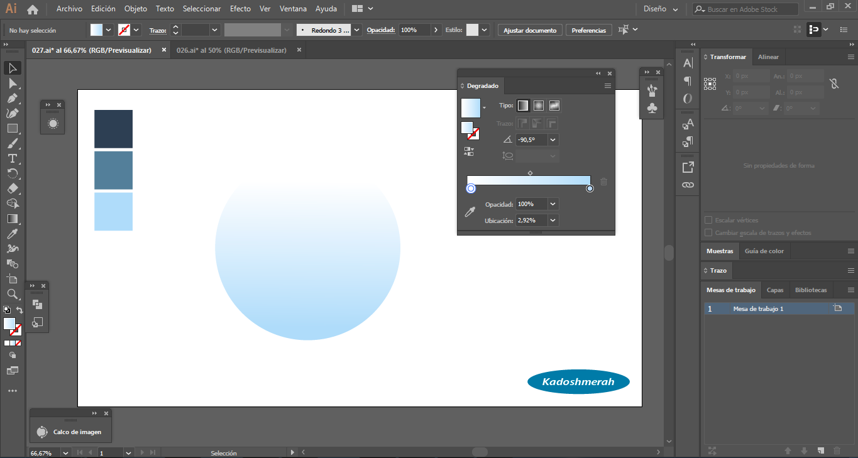The image size is (858, 458).
Task: Open the OpenType panel icon
Action: tap(688, 99)
